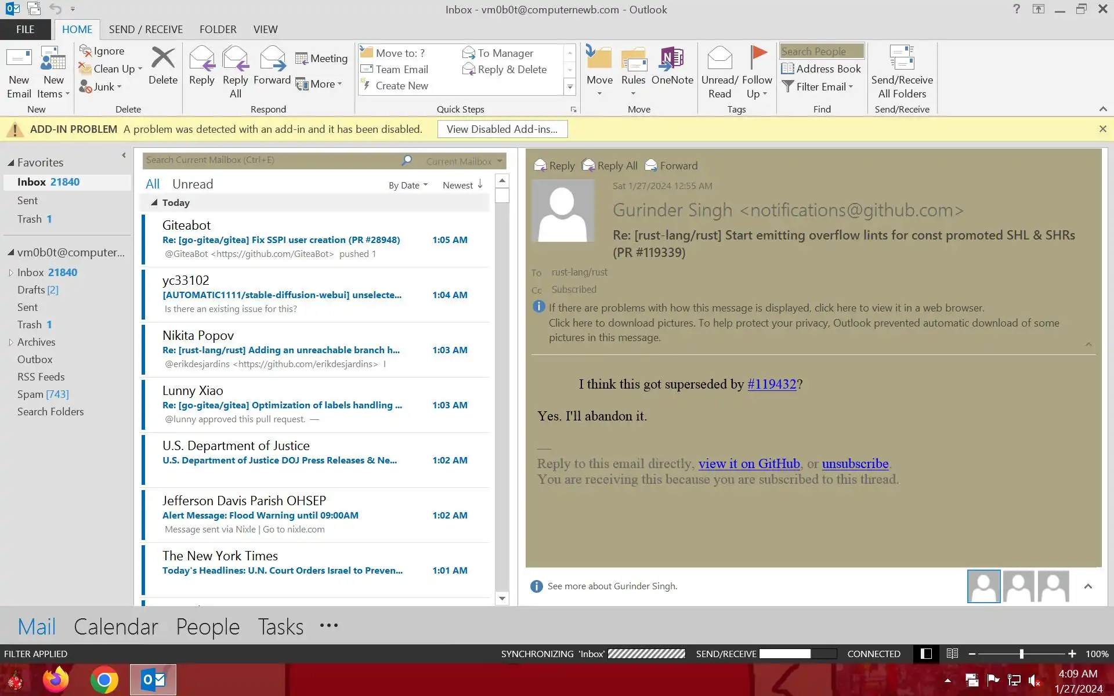Open Address Book from Find group
This screenshot has width=1114, height=696.
click(822, 69)
